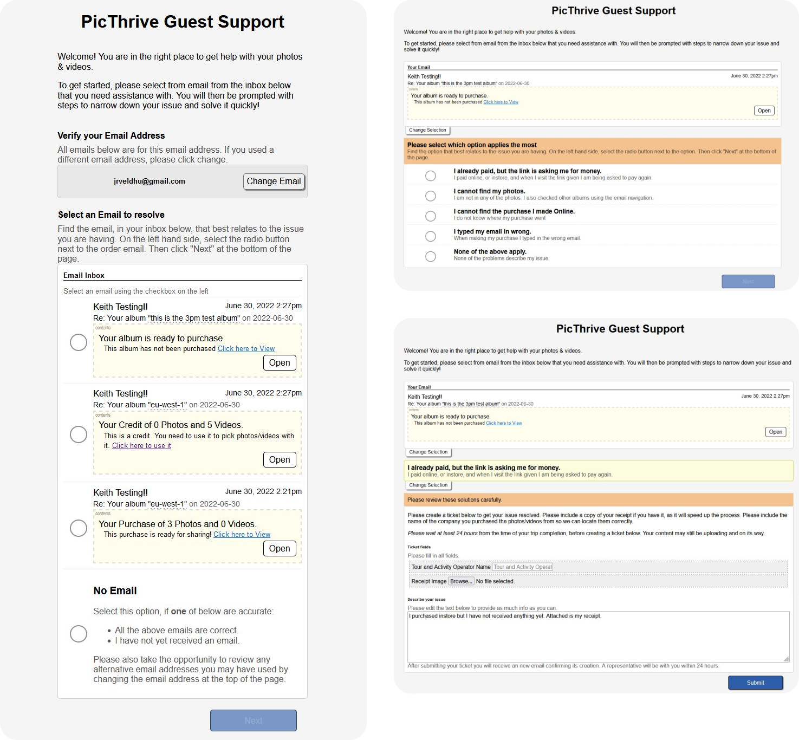Open the "album is ready to purchase" email in the inbox
Viewport: 799px width, 740px height.
280,363
